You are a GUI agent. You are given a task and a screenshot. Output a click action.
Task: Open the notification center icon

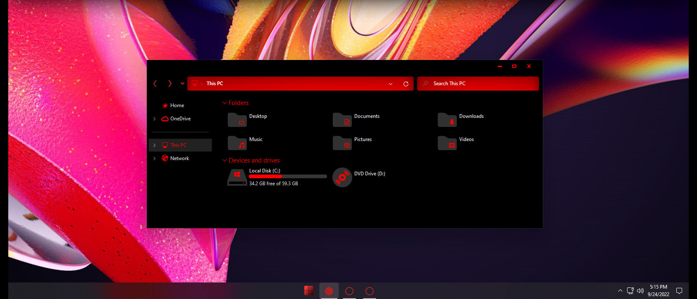pos(679,291)
